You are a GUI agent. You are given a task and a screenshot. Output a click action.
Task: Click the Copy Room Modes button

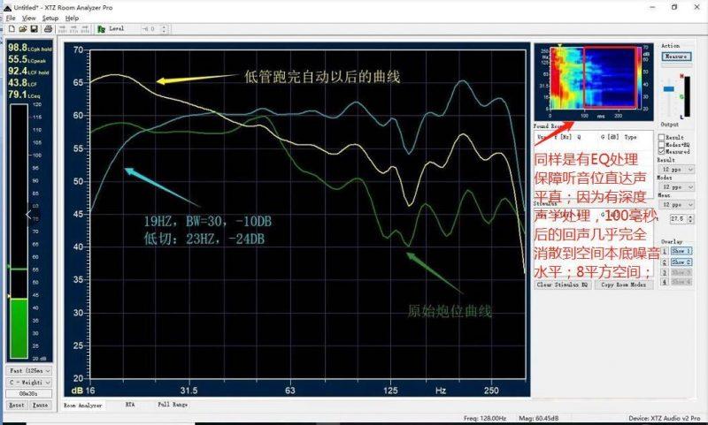(x=623, y=285)
